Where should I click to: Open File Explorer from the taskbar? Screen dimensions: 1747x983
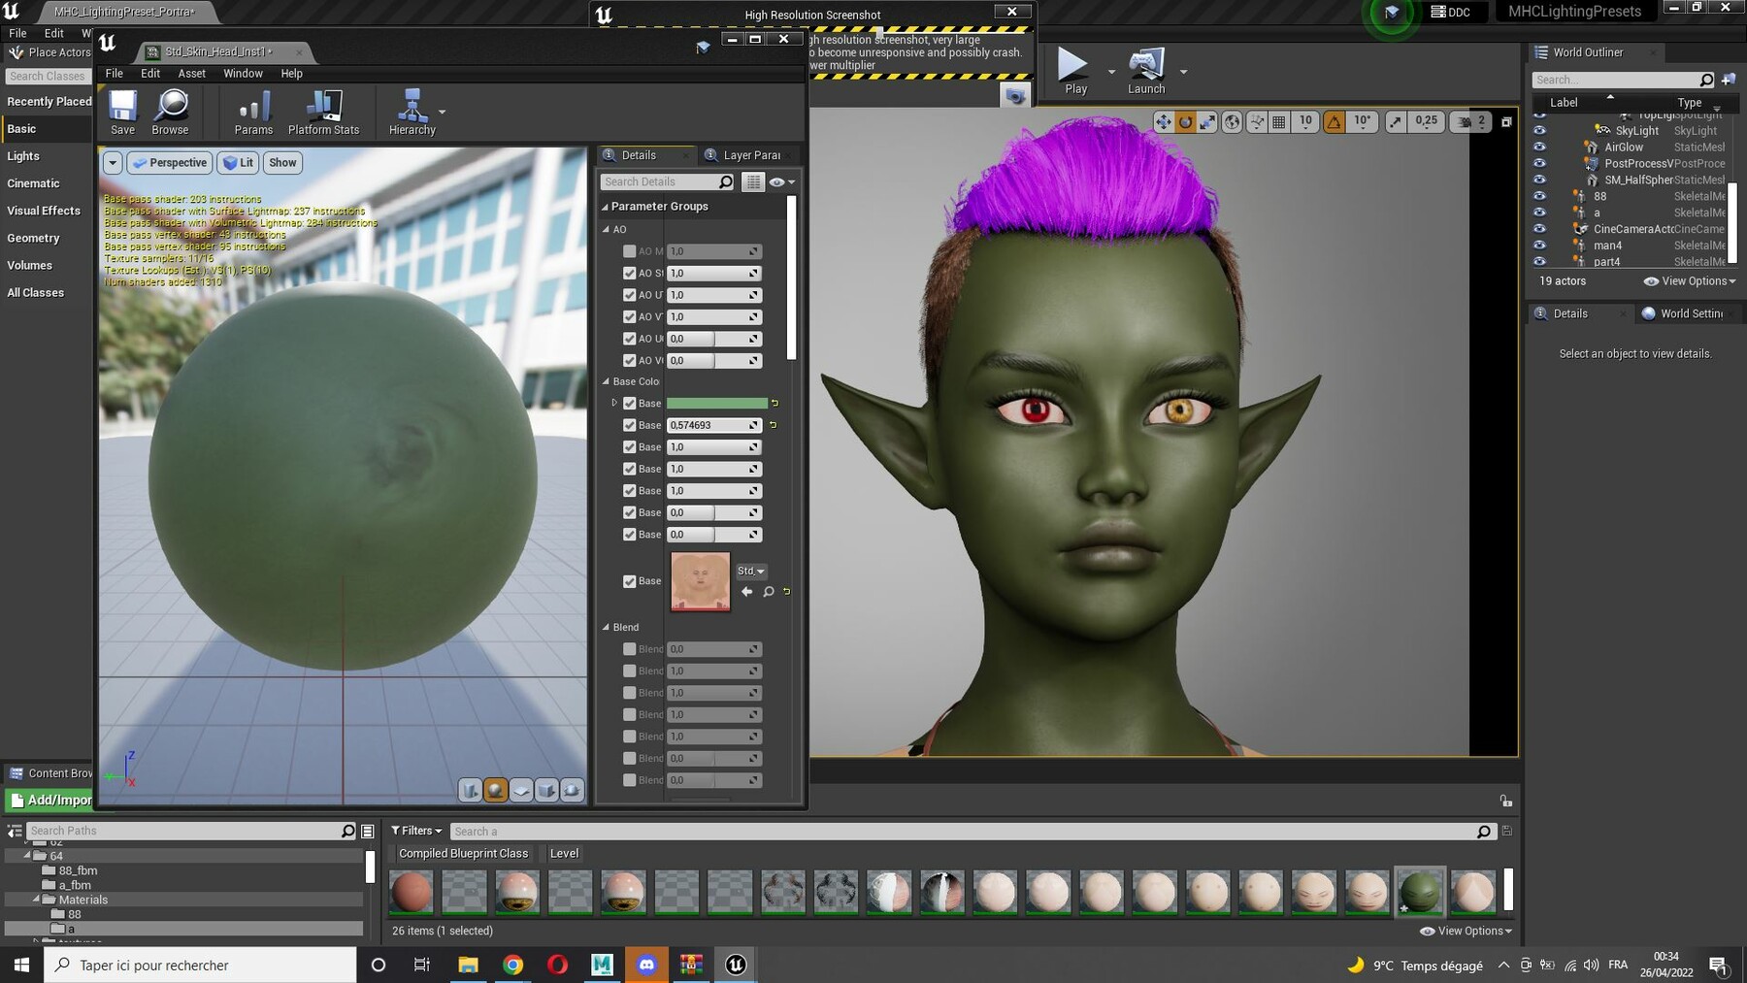(468, 965)
